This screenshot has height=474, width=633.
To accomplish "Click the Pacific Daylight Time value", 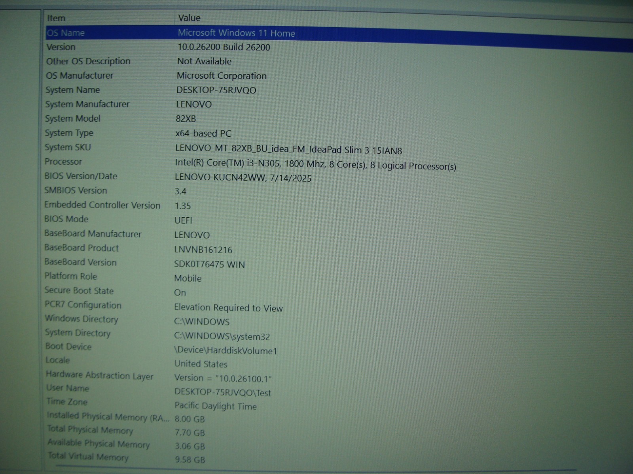I will [x=216, y=406].
